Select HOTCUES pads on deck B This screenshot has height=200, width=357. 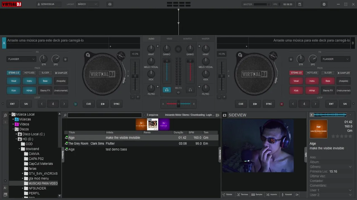pos(312,73)
